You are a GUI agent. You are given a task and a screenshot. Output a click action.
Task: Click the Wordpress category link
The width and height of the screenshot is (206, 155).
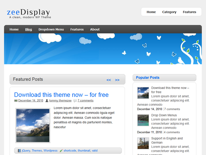50,151
